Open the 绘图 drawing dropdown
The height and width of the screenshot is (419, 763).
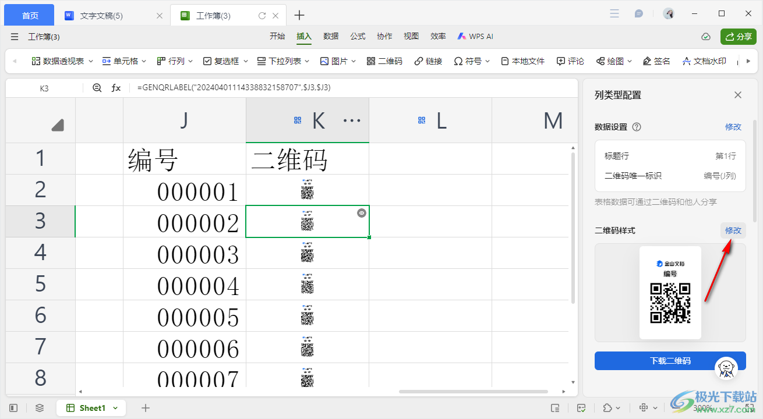pyautogui.click(x=615, y=61)
